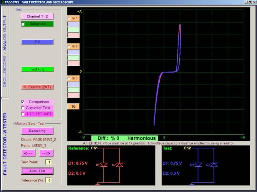Click the Channel 1 - 2 button
Screen dimensions: 257x192
[37, 16]
